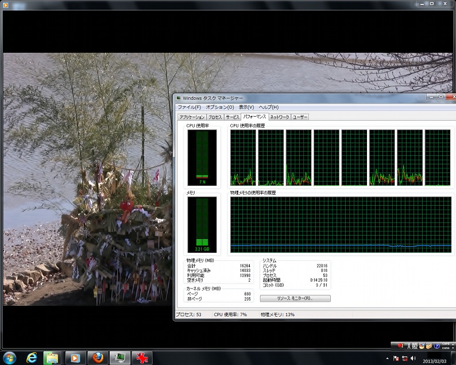Click the リソース モニター(R)... button
Screen dimensions: 456x365
click(295, 298)
